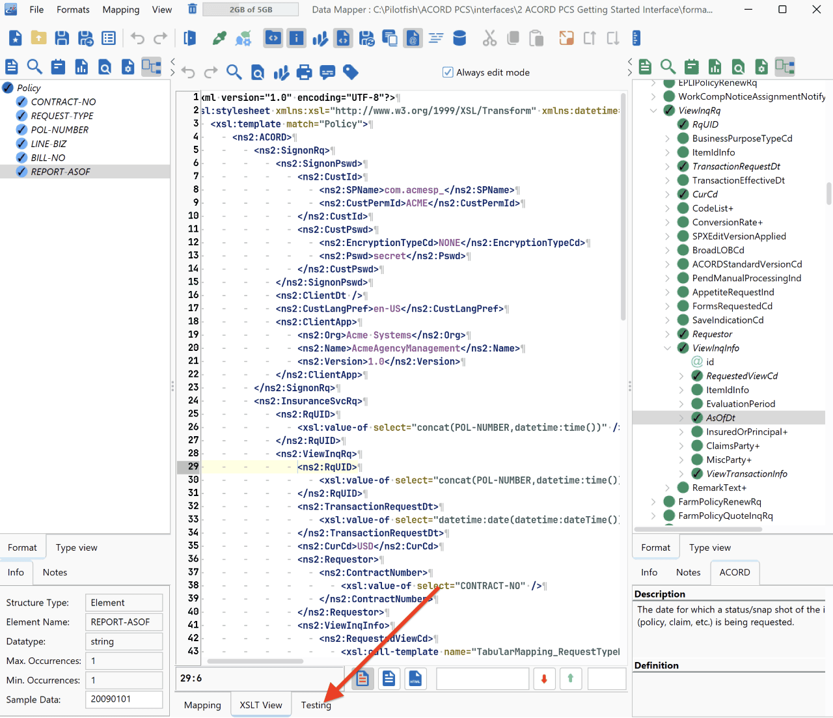Image resolution: width=833 pixels, height=718 pixels.
Task: Toggle the Always edit mode checkbox
Action: click(448, 72)
